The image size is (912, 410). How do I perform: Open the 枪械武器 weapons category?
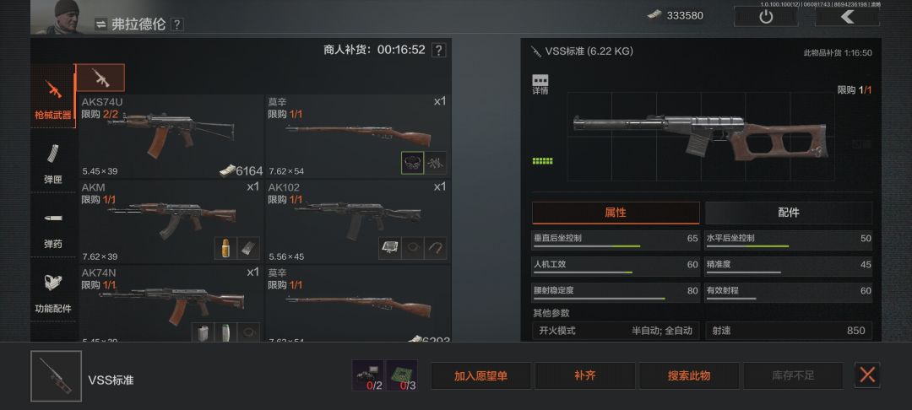pyautogui.click(x=53, y=96)
